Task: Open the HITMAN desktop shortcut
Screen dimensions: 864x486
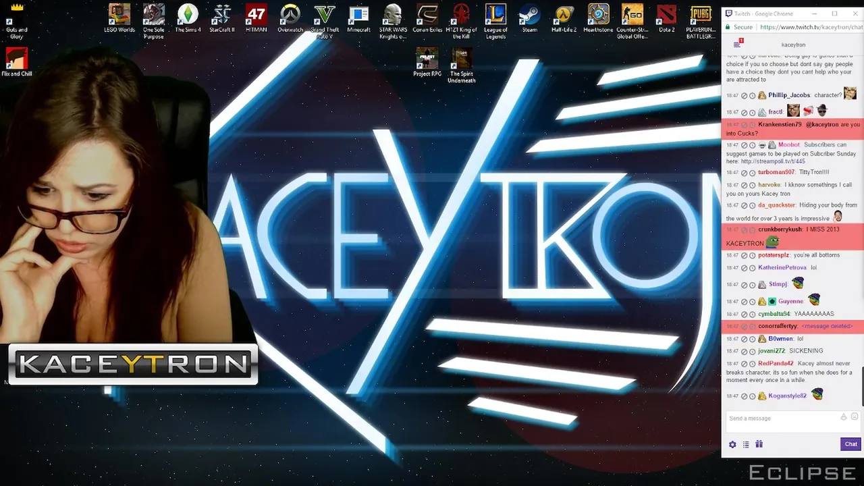Action: point(256,19)
